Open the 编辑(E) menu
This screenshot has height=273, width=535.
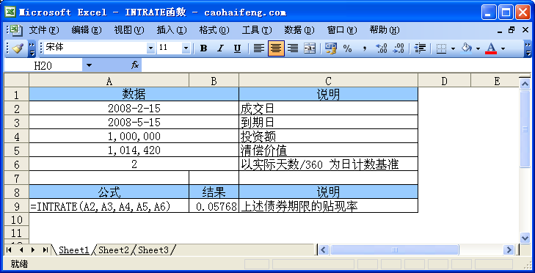coord(87,30)
